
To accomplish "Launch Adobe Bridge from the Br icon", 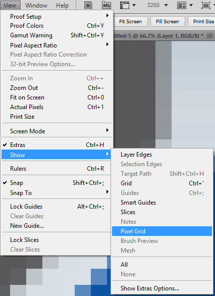I will 88,5.
